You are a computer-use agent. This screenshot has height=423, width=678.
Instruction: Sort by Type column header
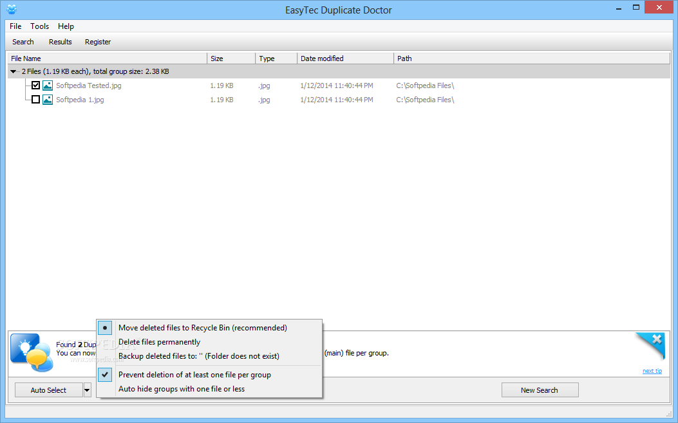click(x=276, y=59)
